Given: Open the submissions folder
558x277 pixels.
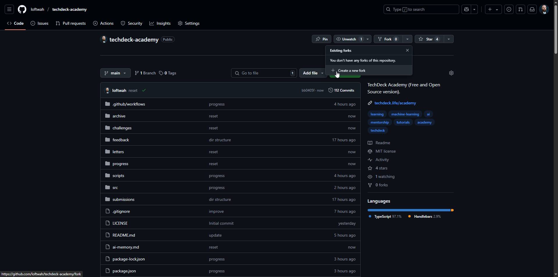Looking at the screenshot, I should tap(124, 199).
